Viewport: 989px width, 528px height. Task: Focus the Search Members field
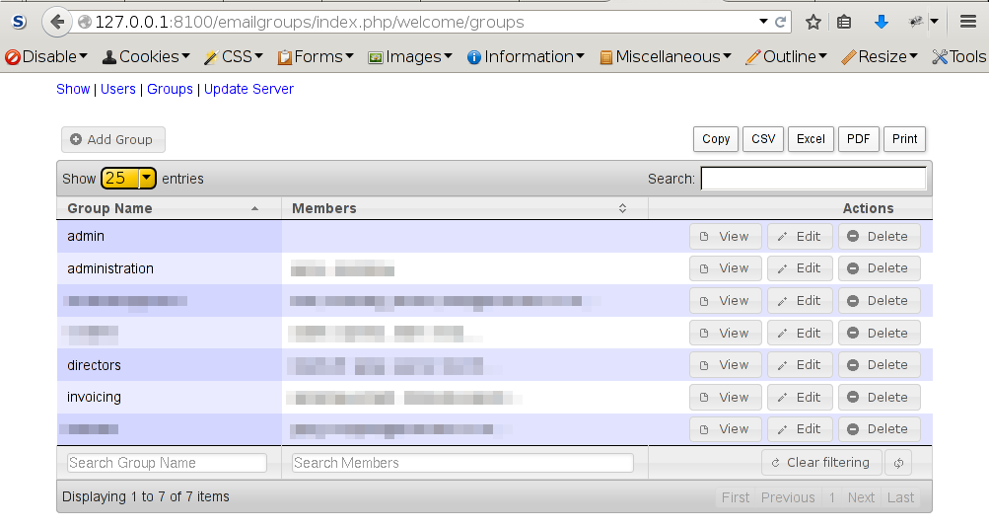point(462,463)
